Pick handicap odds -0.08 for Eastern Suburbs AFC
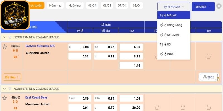223x111 pixels. pyautogui.click(x=80, y=47)
